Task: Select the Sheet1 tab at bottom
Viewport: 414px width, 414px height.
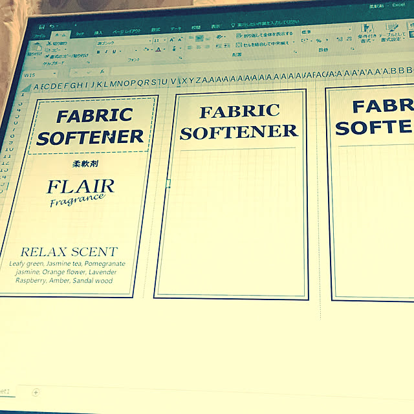Action: (6, 391)
